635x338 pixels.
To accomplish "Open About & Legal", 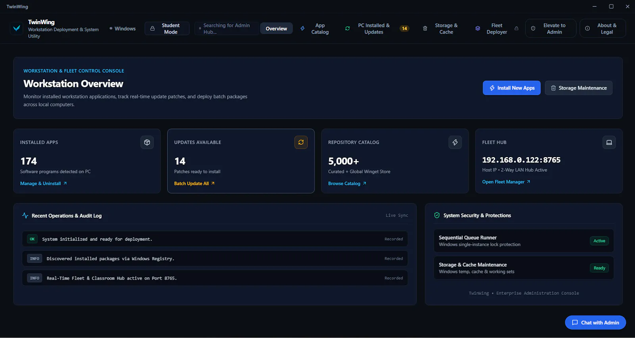I will tap(602, 29).
